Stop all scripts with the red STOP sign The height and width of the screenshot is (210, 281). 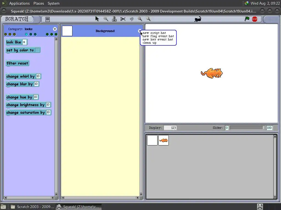point(255,19)
